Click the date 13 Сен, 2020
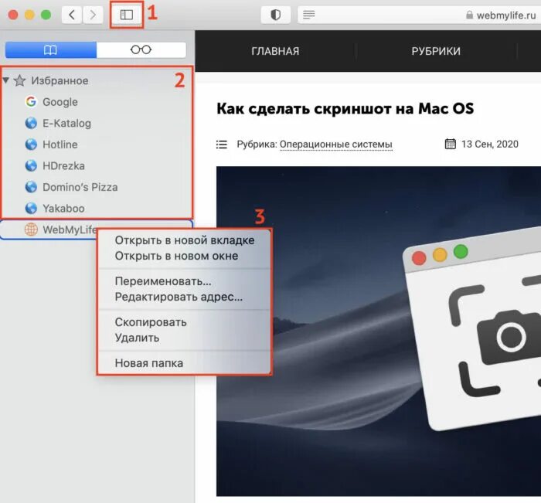Screen dimensions: 541x503 [490, 144]
